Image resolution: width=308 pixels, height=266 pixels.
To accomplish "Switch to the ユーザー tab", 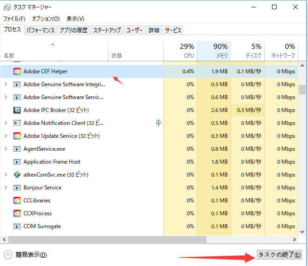I will (x=135, y=30).
